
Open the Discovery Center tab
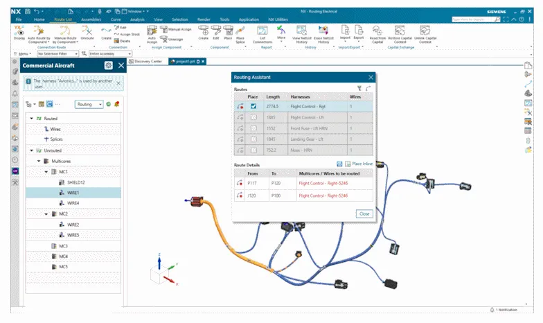coord(148,61)
